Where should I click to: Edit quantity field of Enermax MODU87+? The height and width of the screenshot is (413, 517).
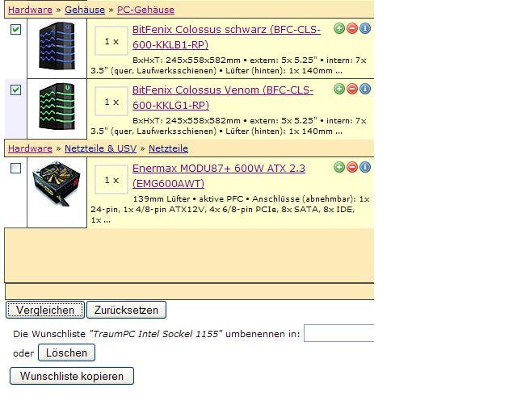coord(111,180)
